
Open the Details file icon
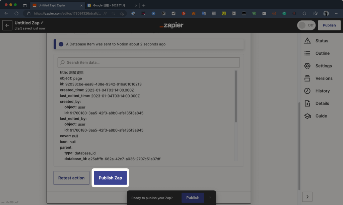coord(307,104)
